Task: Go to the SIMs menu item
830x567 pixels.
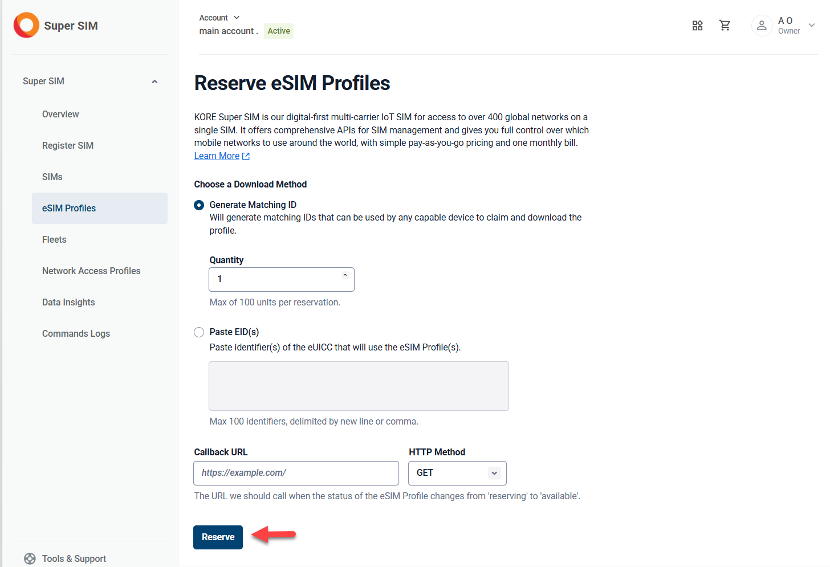Action: point(52,177)
